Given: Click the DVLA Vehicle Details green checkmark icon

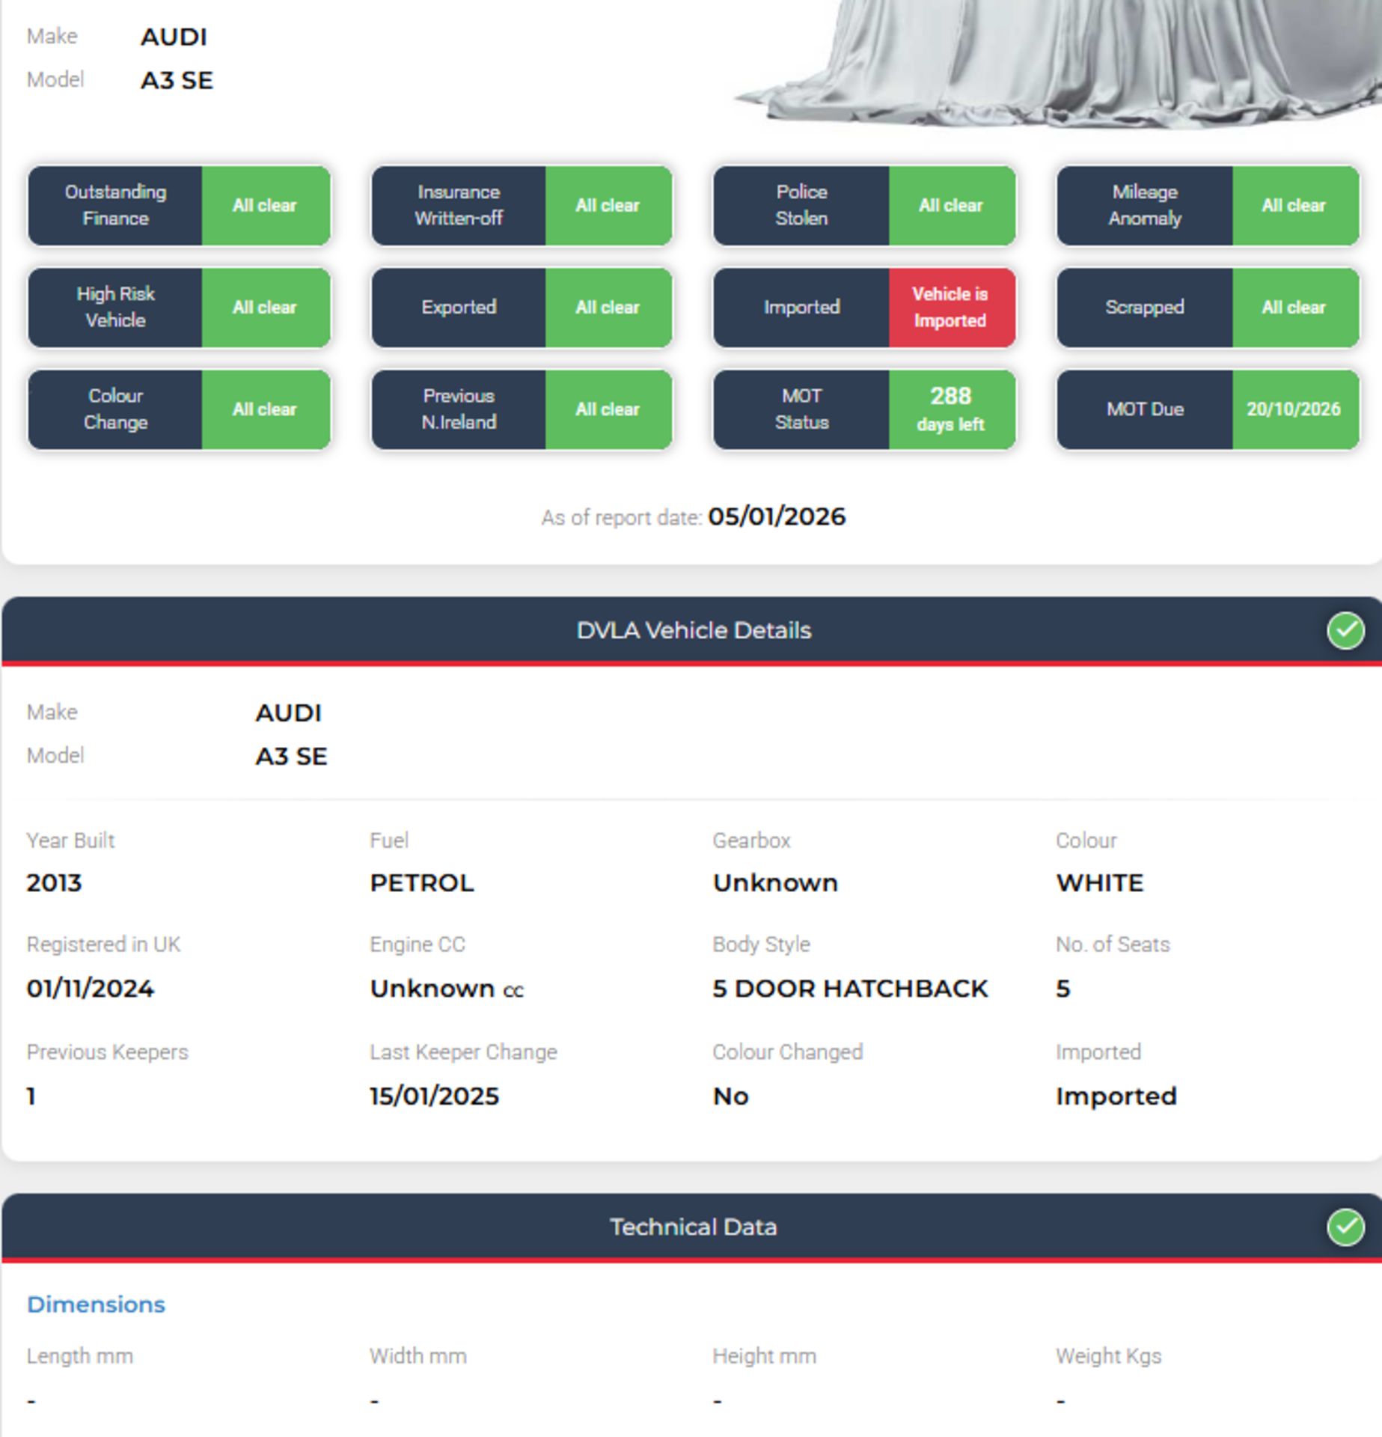Looking at the screenshot, I should pos(1345,630).
